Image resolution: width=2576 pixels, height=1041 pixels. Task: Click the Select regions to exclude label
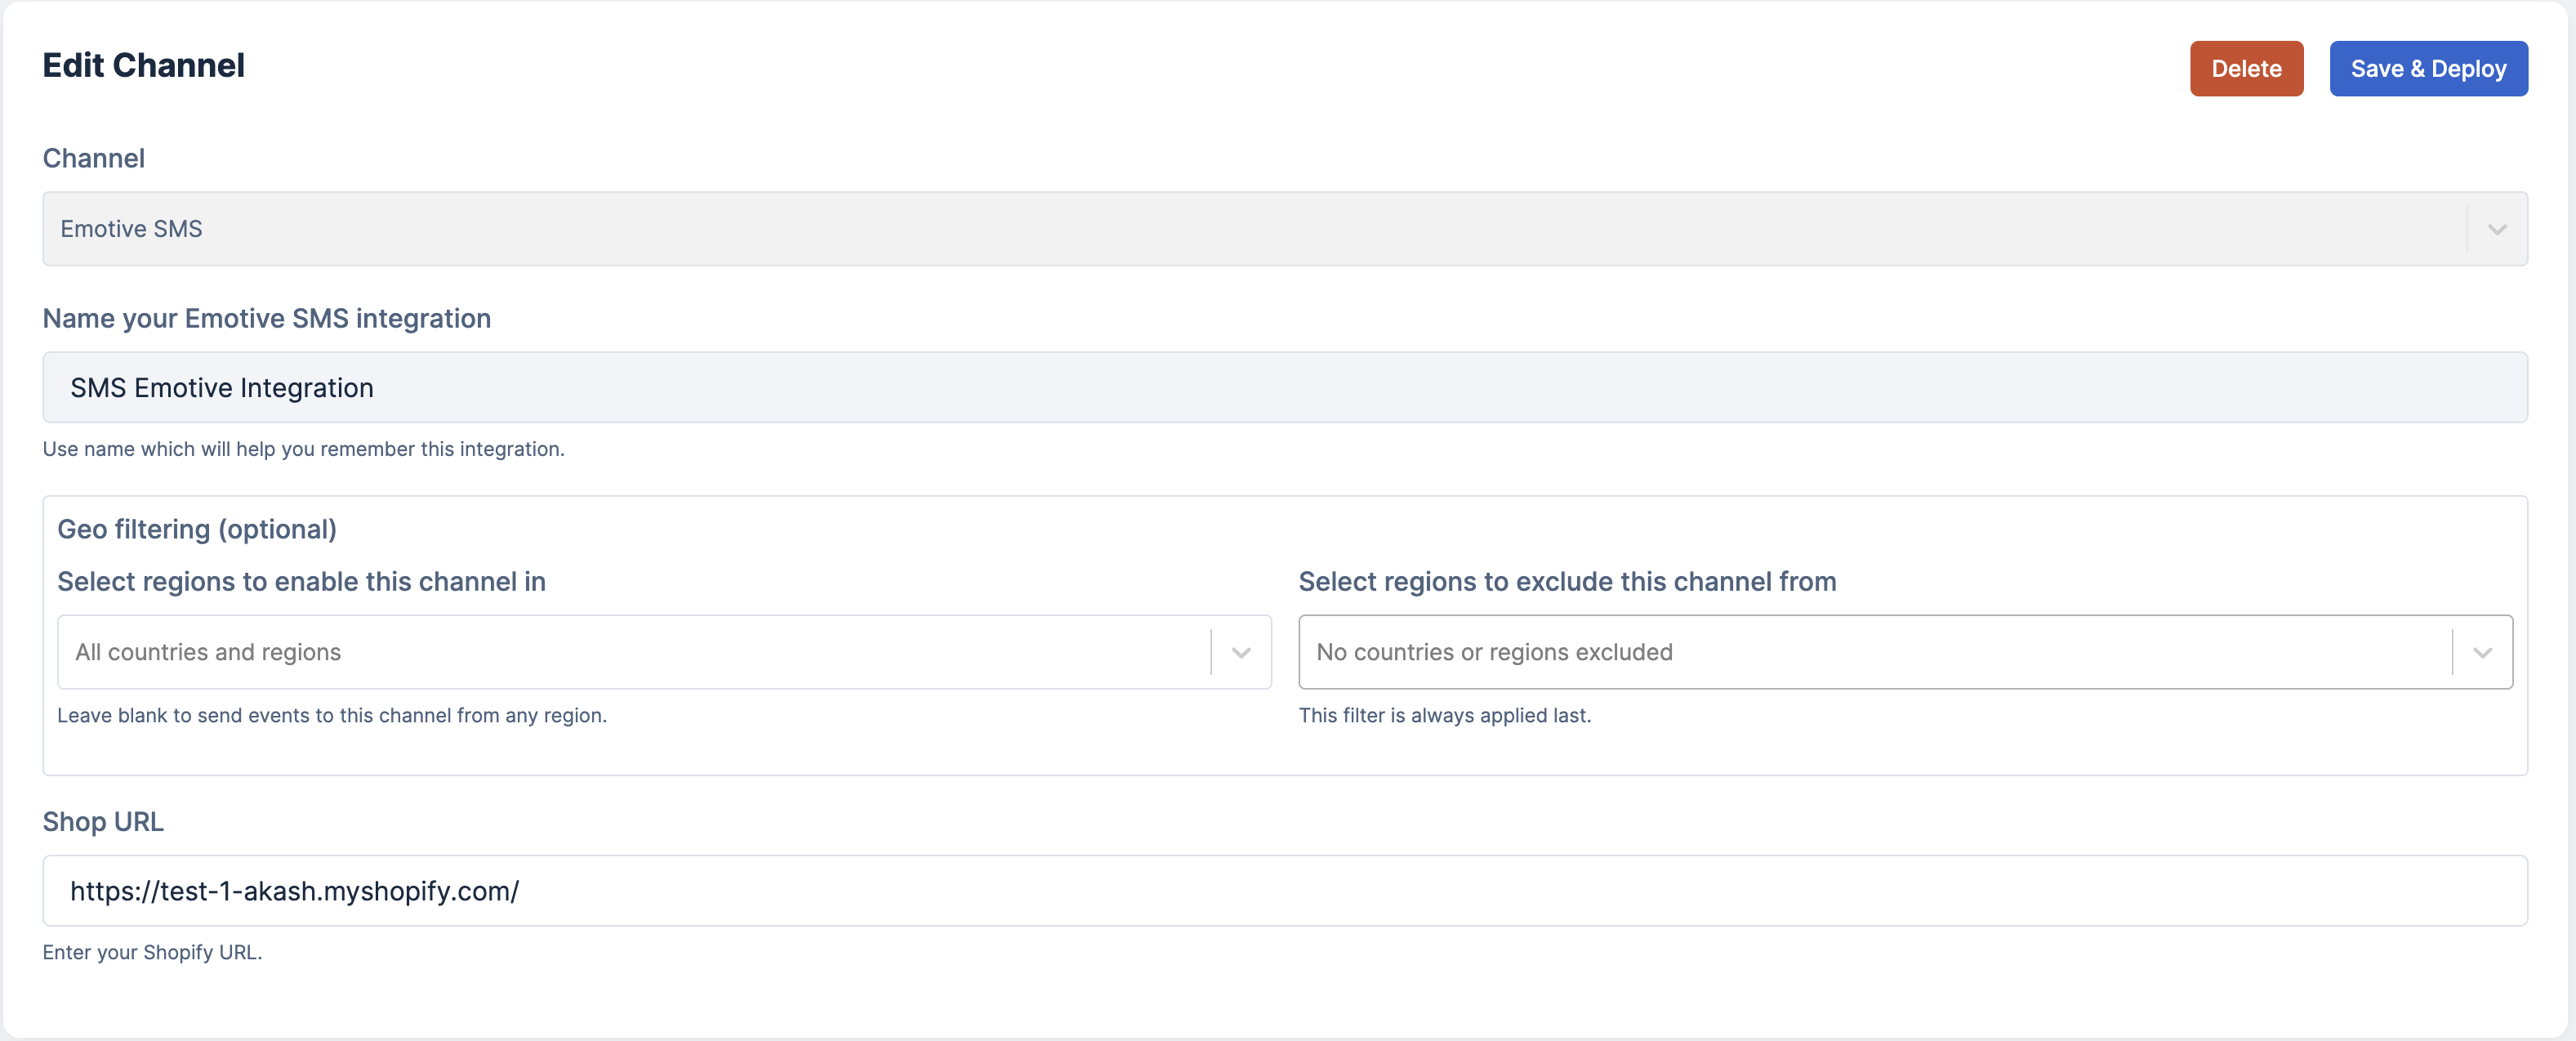(x=1566, y=582)
